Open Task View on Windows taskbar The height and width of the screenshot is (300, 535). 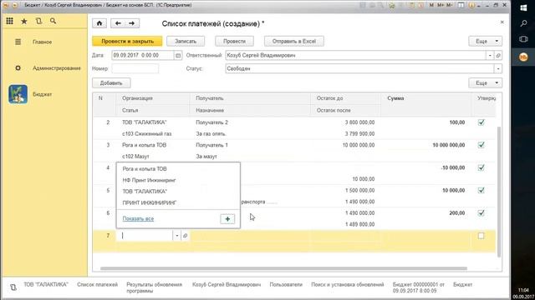point(523,39)
